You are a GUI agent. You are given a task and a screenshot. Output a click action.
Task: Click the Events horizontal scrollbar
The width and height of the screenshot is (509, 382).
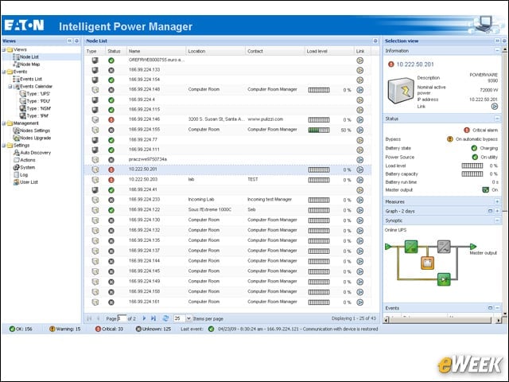click(441, 320)
